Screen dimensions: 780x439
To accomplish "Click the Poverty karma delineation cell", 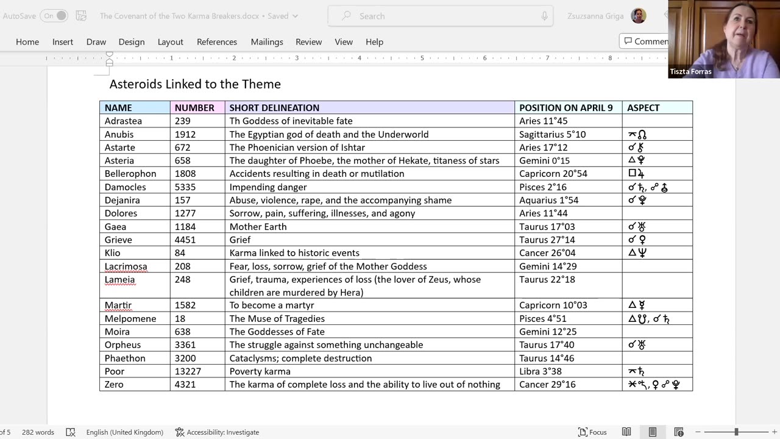I will (x=370, y=371).
